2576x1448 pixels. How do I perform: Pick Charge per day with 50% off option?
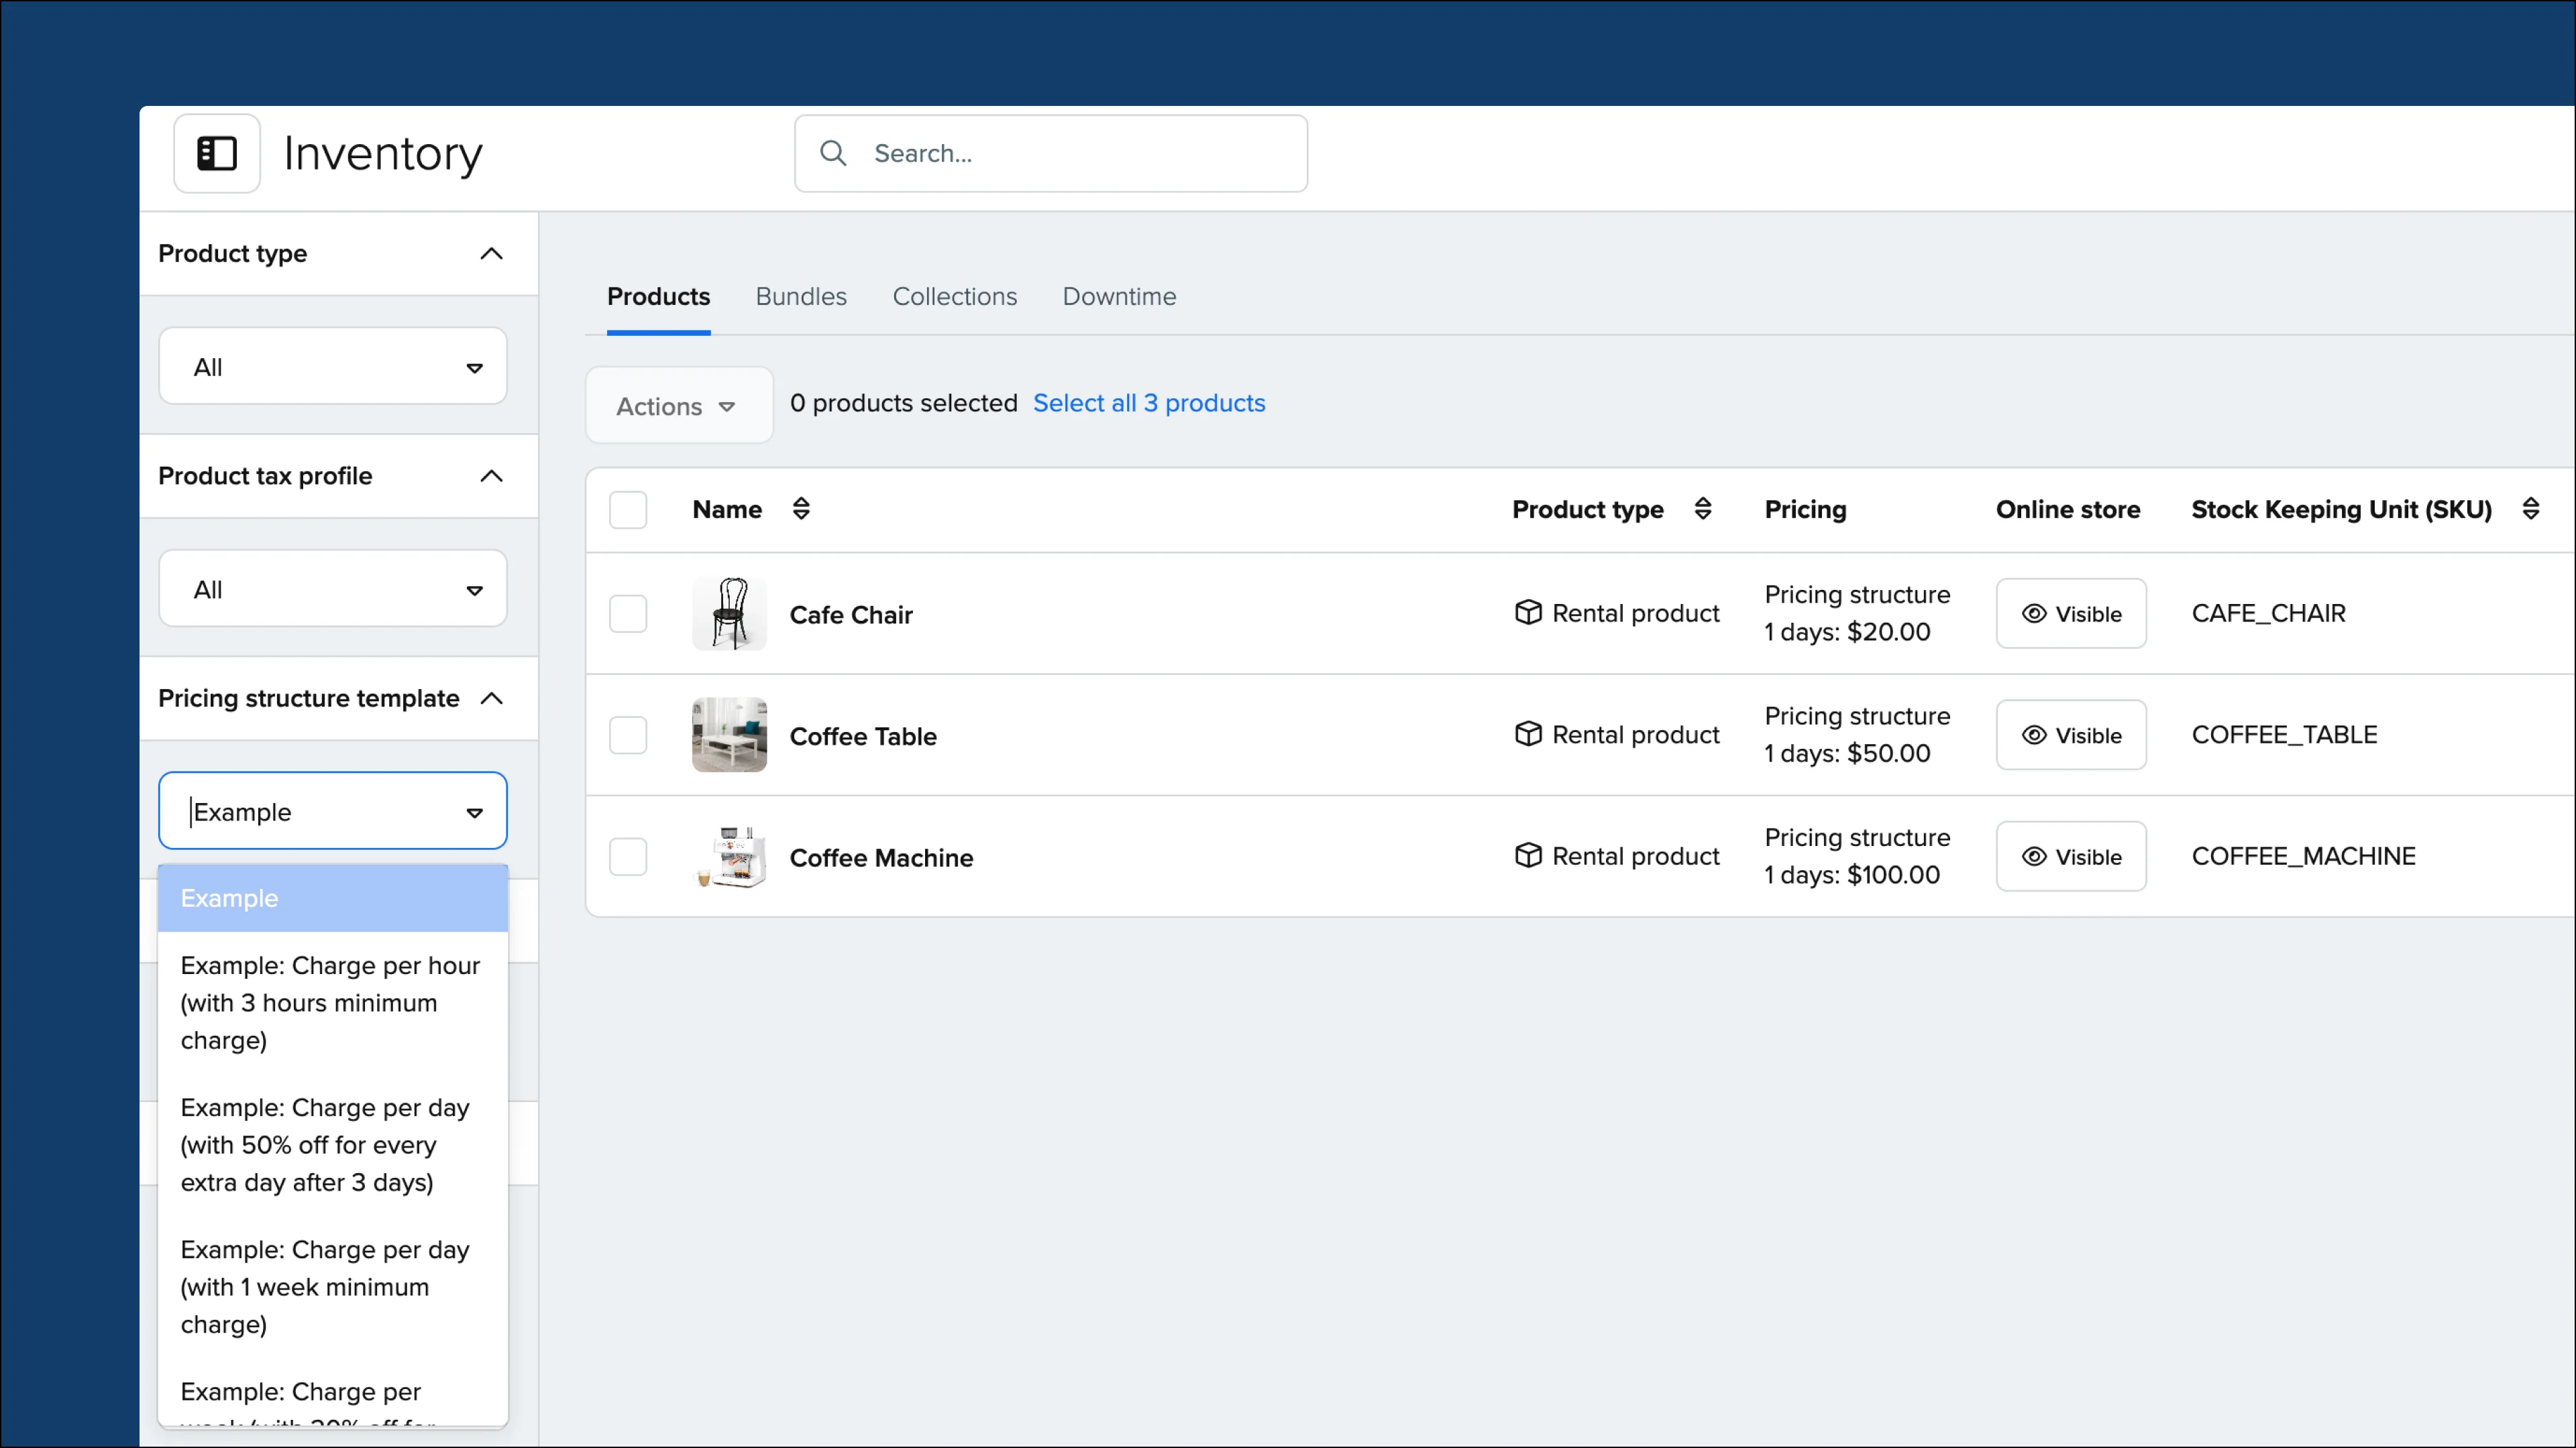click(333, 1145)
